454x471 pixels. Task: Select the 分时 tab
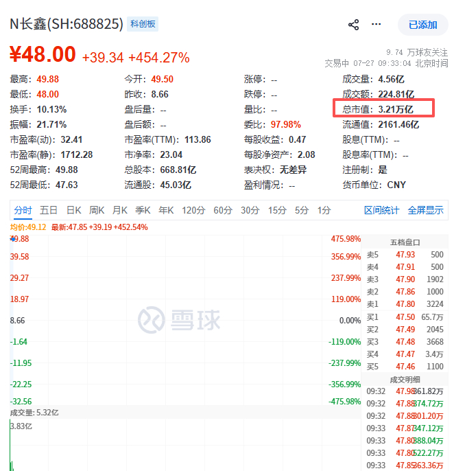(23, 210)
